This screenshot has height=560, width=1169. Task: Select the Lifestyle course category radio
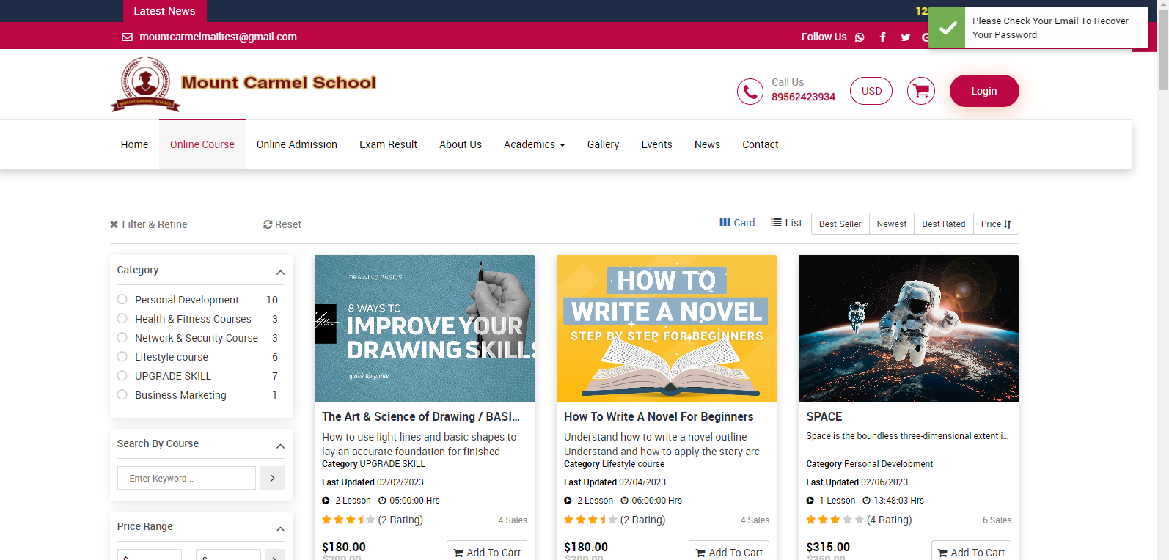[x=122, y=357]
